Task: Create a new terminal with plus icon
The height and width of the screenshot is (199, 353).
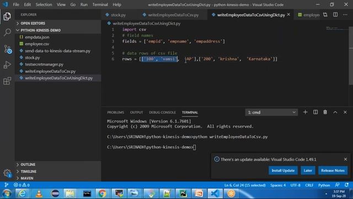Action: pyautogui.click(x=305, y=112)
